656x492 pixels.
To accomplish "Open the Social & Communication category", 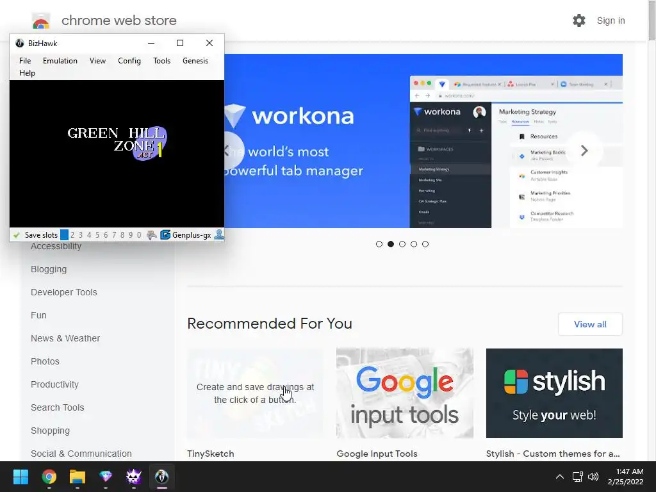I will coord(81,454).
